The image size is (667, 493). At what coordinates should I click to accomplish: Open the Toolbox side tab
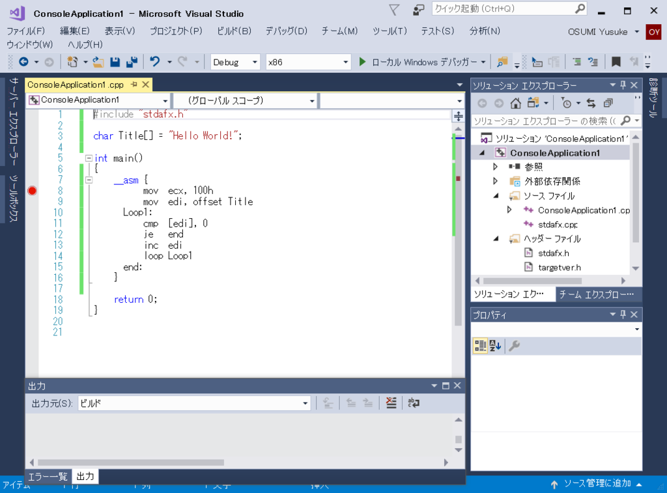click(14, 198)
